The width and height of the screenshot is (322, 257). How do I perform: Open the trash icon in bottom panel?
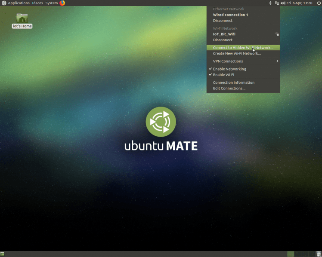click(319, 254)
